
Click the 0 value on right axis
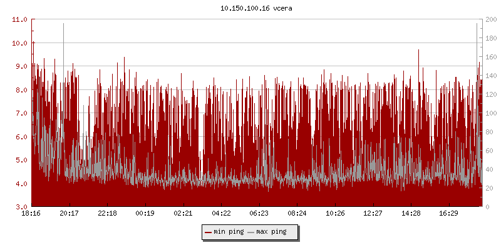click(x=486, y=207)
